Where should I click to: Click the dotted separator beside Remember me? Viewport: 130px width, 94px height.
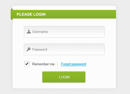pos(57,64)
